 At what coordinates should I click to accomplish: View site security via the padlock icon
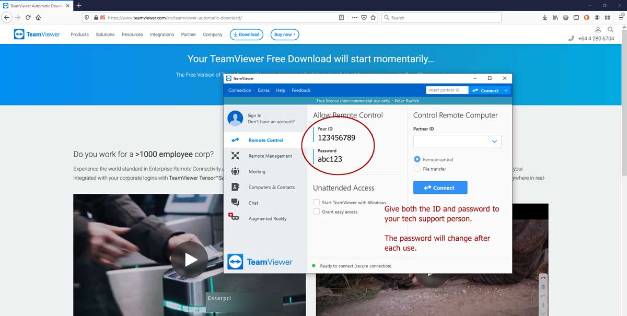pyautogui.click(x=96, y=17)
